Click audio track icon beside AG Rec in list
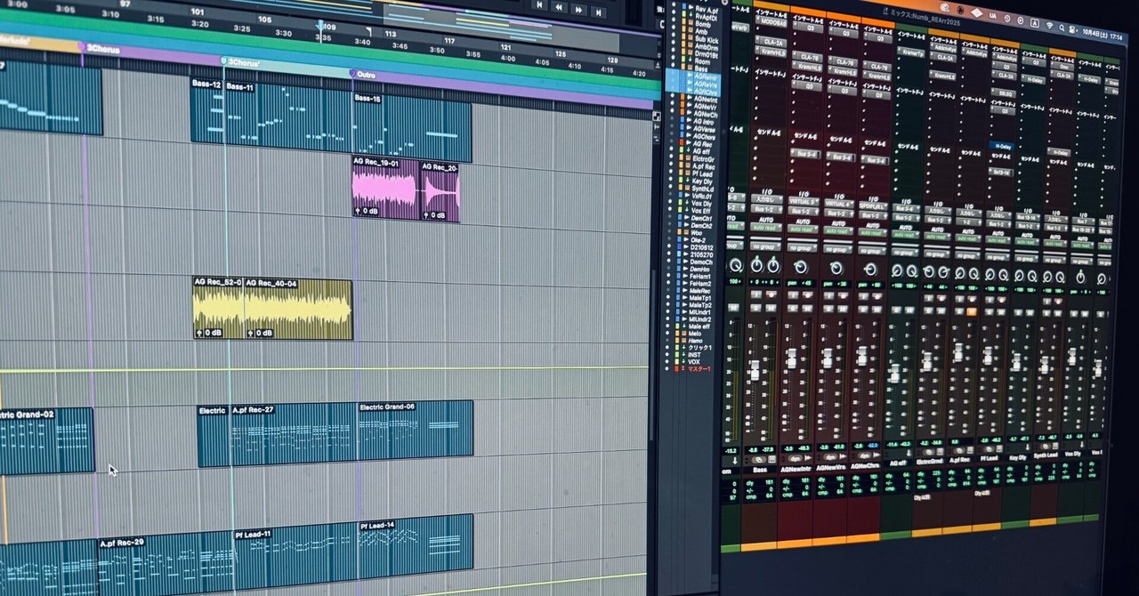The image size is (1139, 596). click(690, 143)
